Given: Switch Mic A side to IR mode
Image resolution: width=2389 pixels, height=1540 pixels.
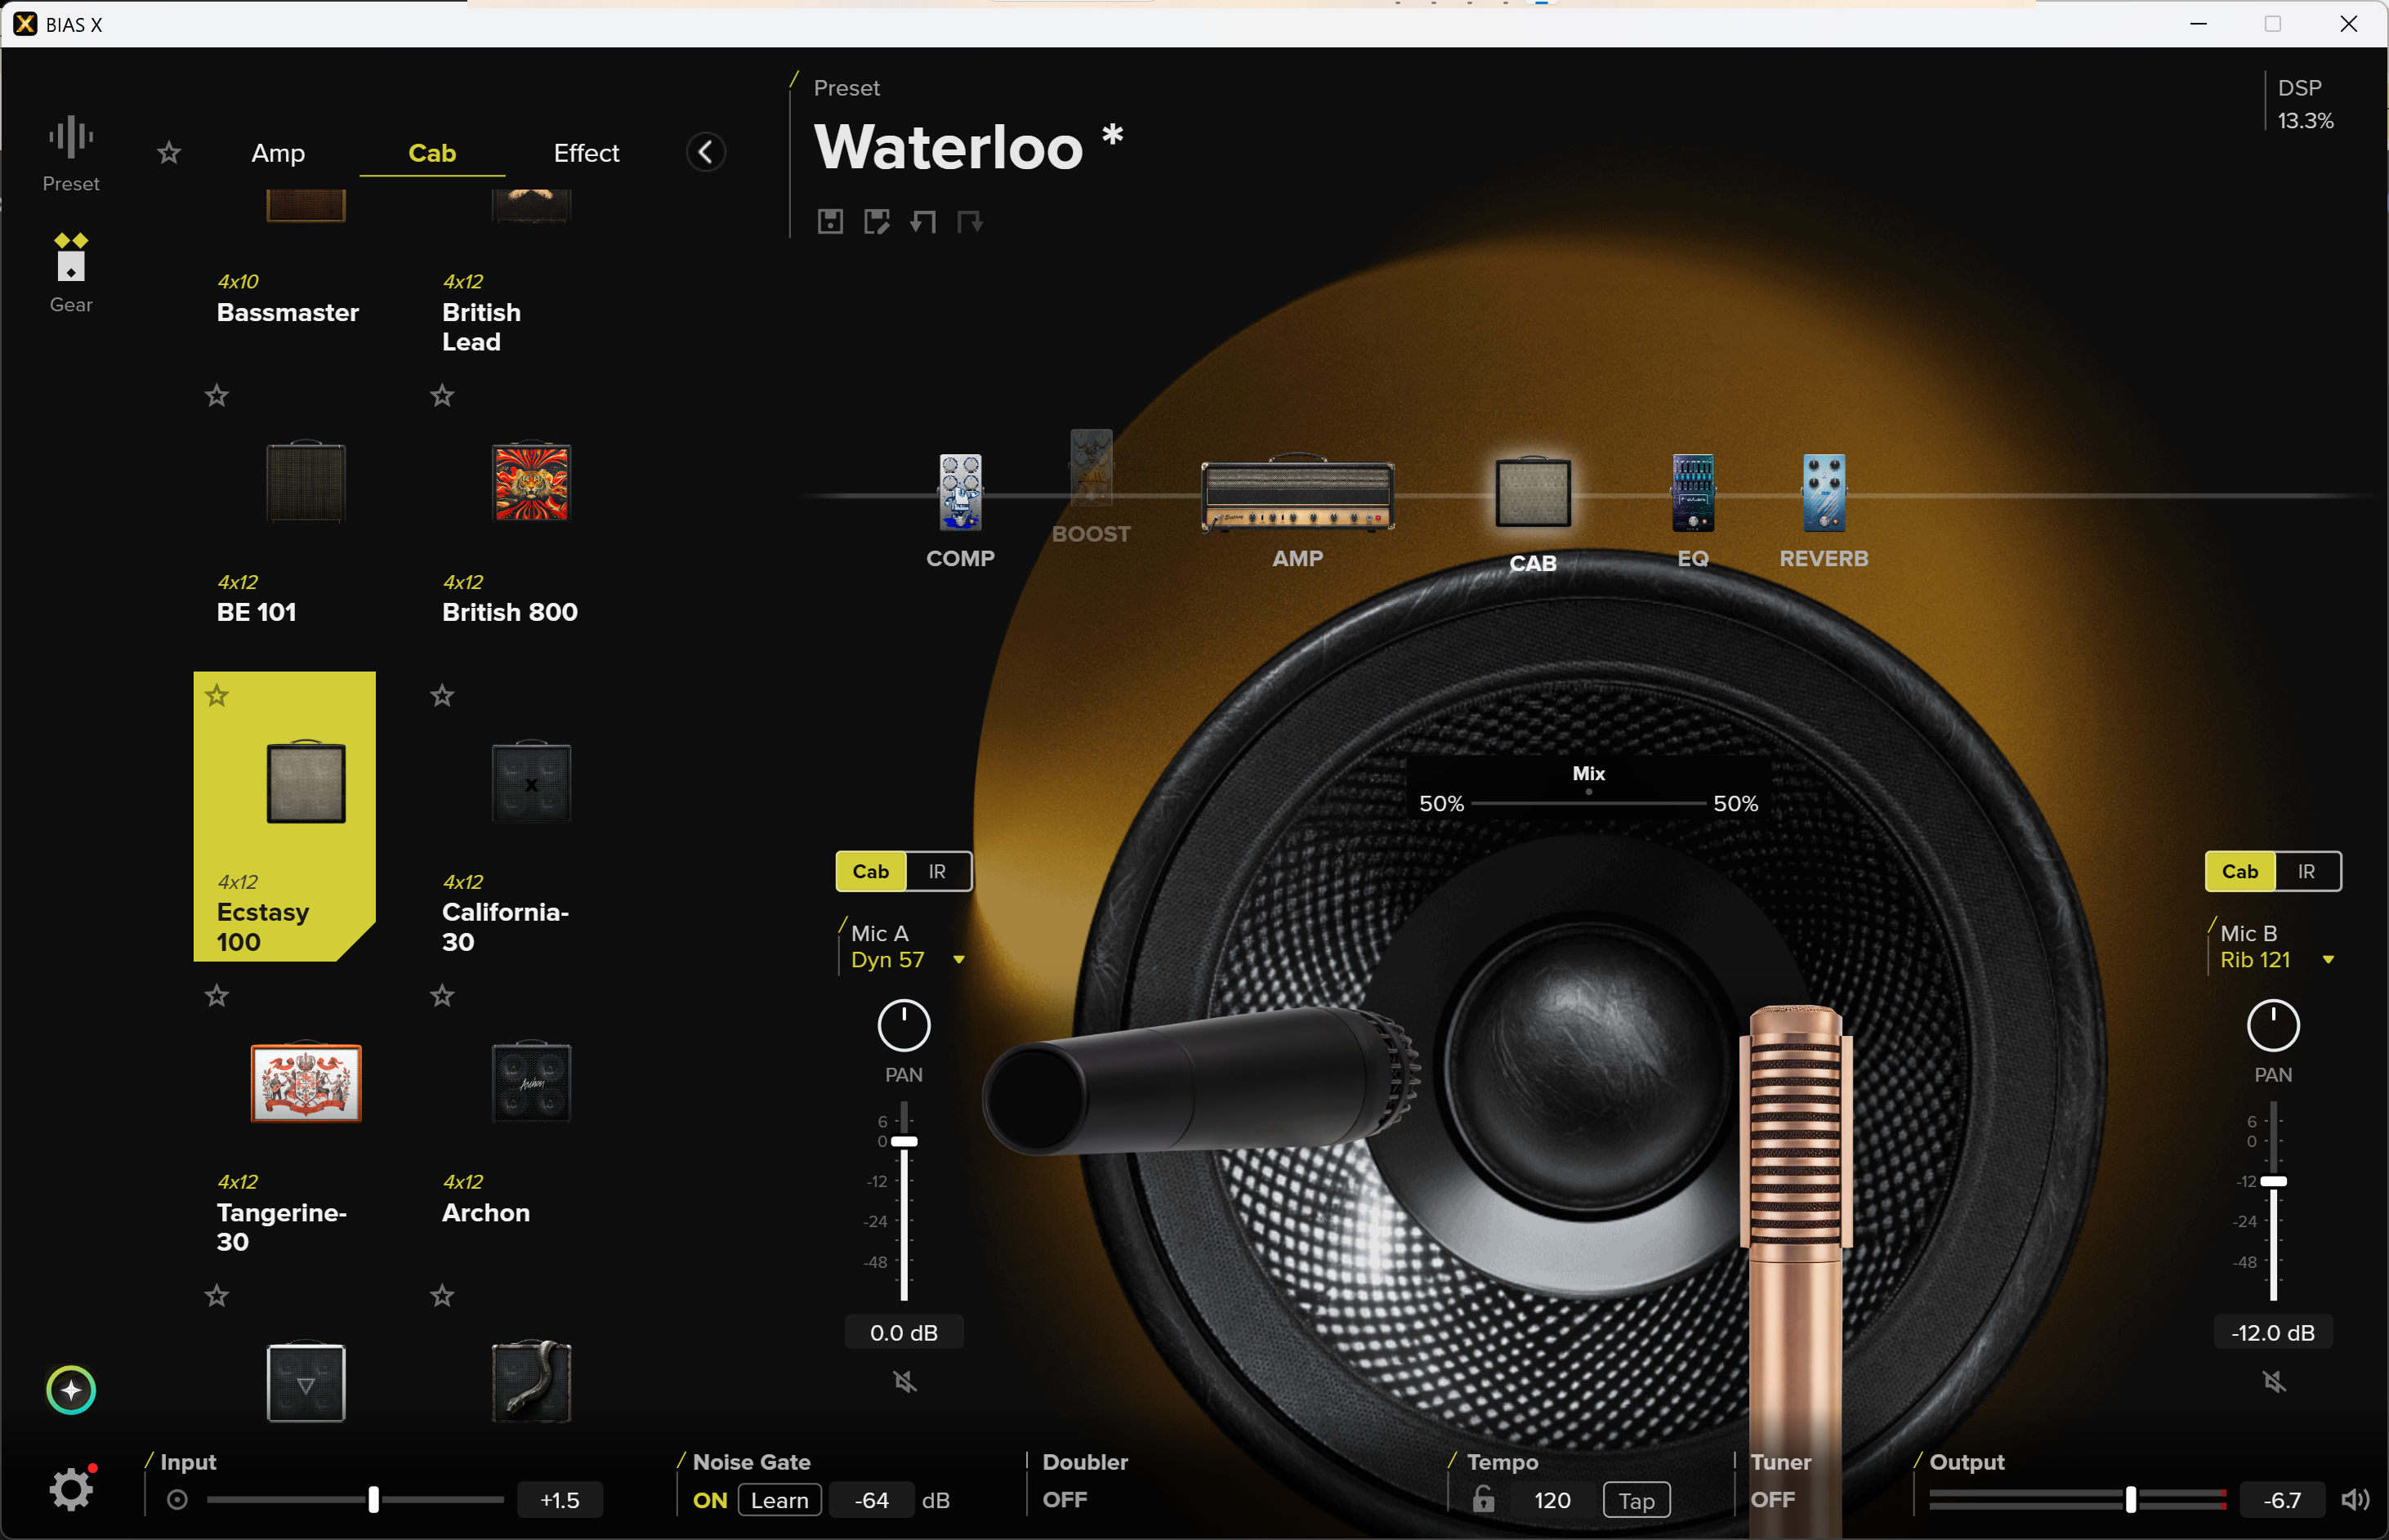Looking at the screenshot, I should [937, 871].
